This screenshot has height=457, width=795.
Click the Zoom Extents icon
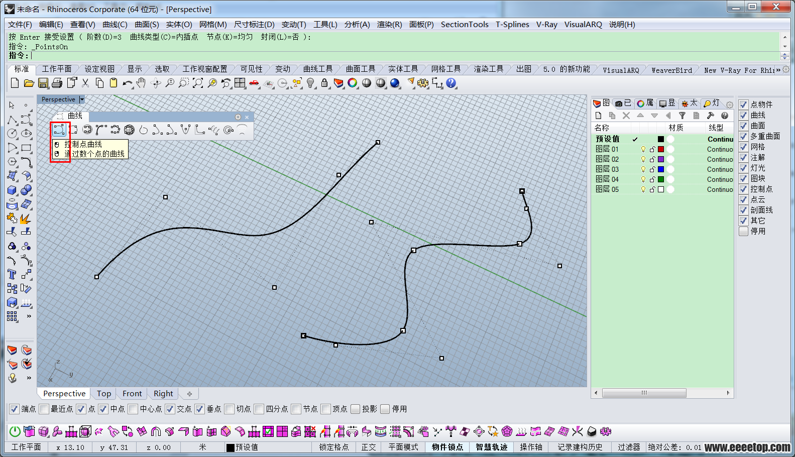point(198,83)
